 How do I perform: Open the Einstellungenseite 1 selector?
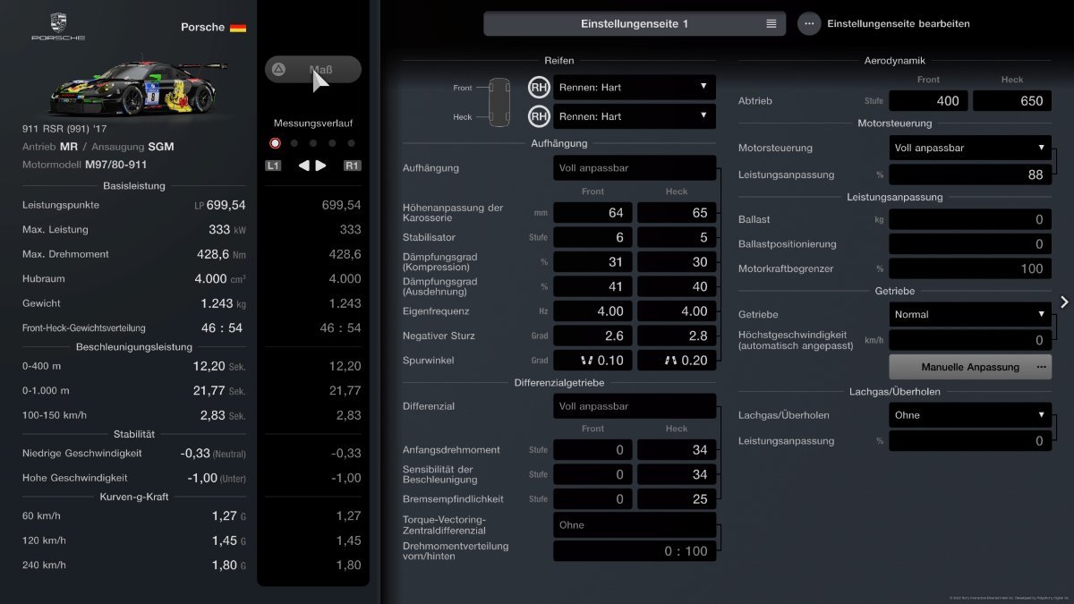(635, 23)
